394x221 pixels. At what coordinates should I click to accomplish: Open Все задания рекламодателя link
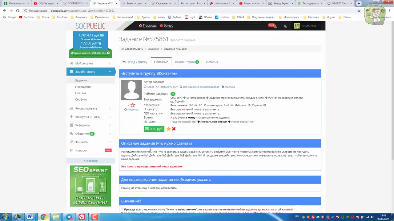199,87
